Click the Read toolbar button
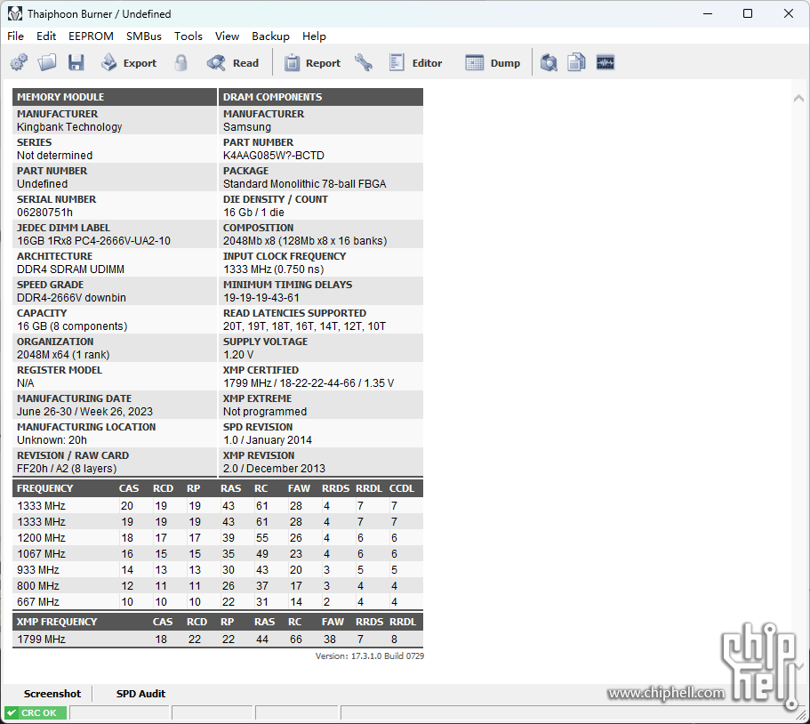This screenshot has width=810, height=724. tap(232, 63)
